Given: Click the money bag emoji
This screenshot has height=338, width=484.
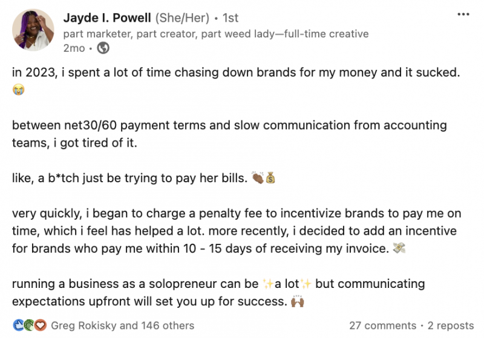Looking at the screenshot, I should (x=270, y=177).
